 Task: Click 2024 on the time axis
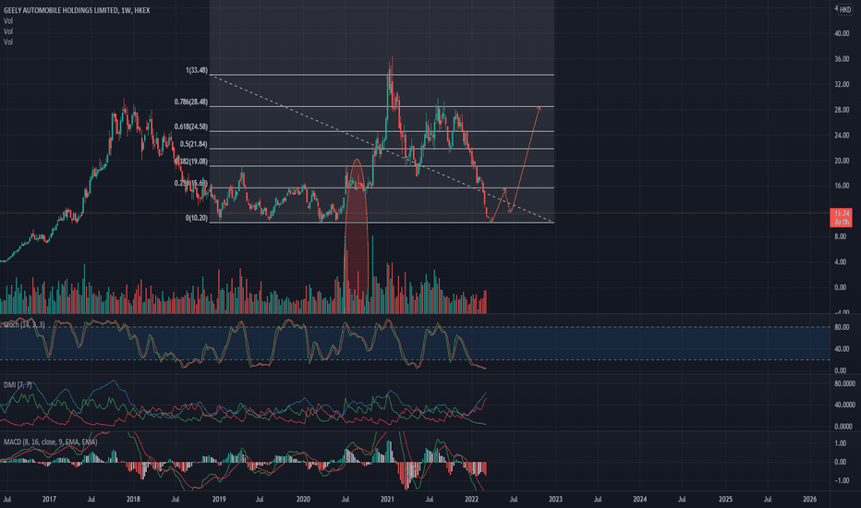coord(639,499)
